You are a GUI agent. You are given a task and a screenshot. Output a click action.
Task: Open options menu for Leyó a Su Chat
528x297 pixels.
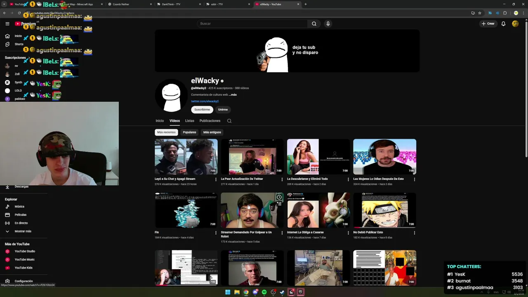tap(216, 179)
